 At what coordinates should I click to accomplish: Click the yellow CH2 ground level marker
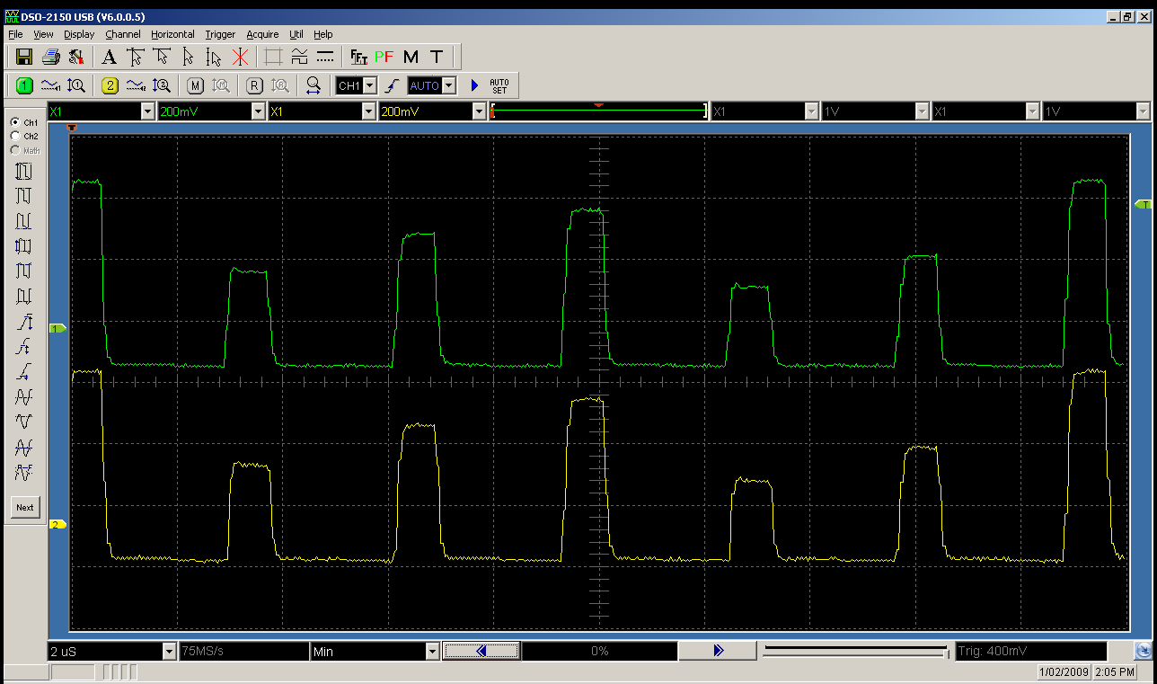(x=57, y=524)
